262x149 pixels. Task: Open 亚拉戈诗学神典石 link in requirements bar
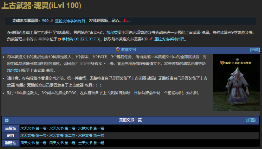(x=70, y=21)
